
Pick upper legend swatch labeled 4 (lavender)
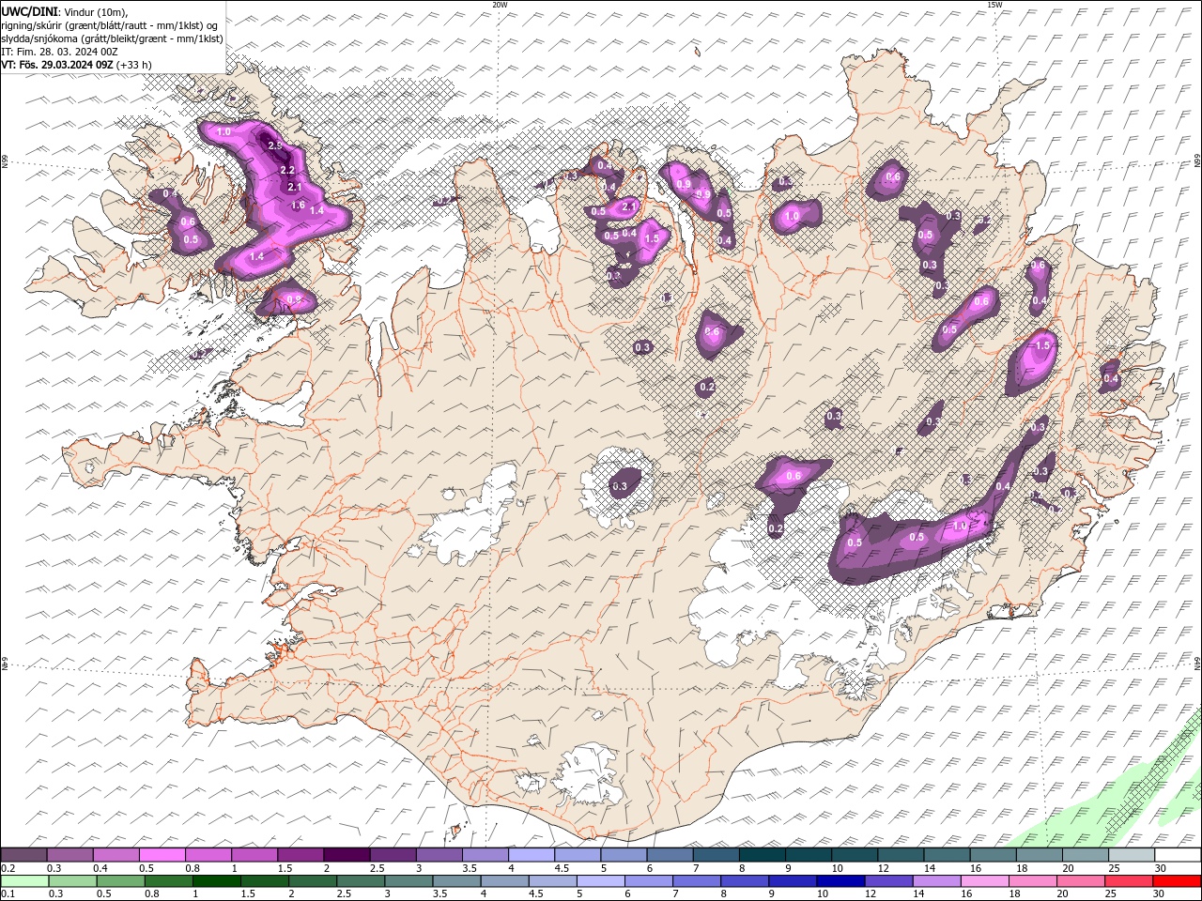coord(531,854)
